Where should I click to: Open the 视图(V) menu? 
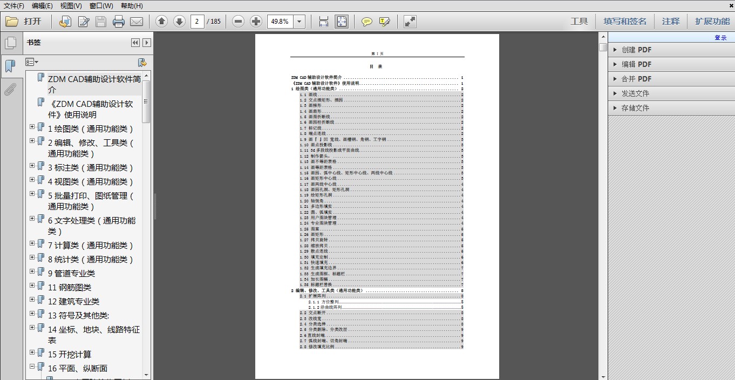(71, 5)
